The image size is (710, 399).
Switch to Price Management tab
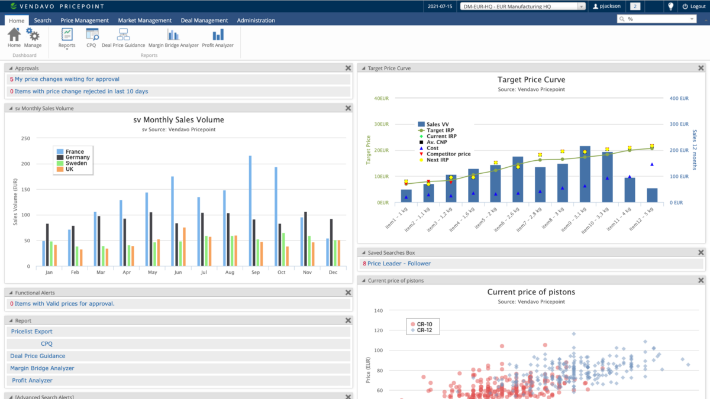click(x=85, y=20)
